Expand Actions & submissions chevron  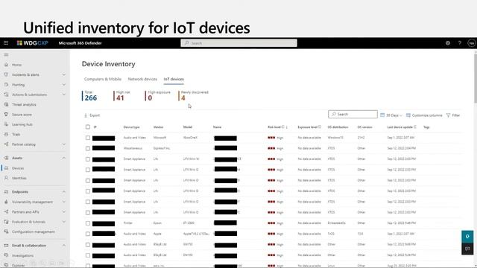(x=64, y=95)
